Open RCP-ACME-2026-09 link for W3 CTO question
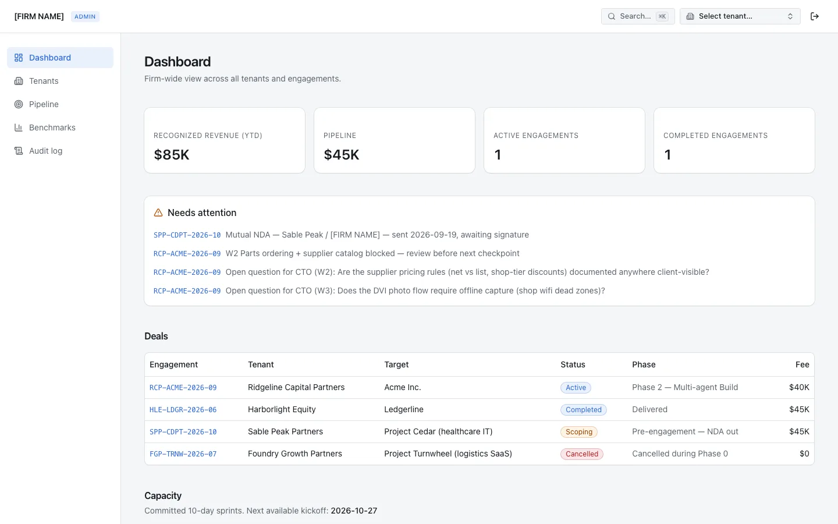Image resolution: width=838 pixels, height=524 pixels. [187, 291]
